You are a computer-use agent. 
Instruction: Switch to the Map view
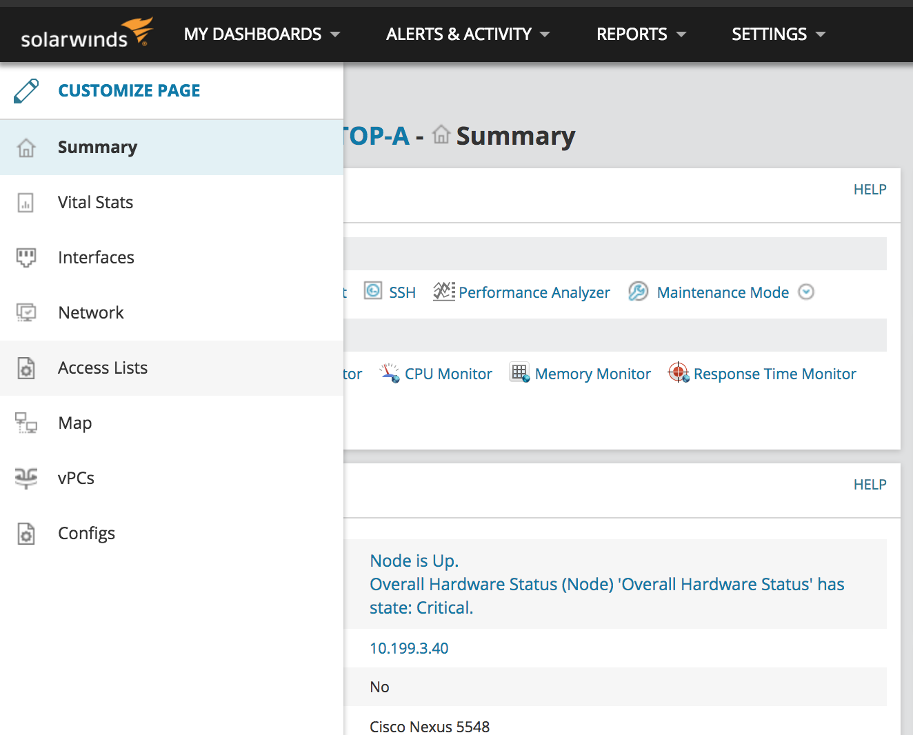(172, 423)
